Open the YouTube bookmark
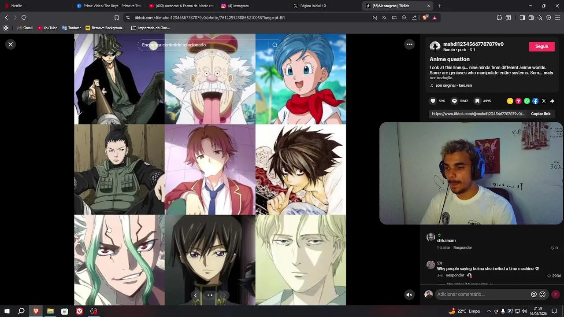This screenshot has height=317, width=564. coord(48,28)
